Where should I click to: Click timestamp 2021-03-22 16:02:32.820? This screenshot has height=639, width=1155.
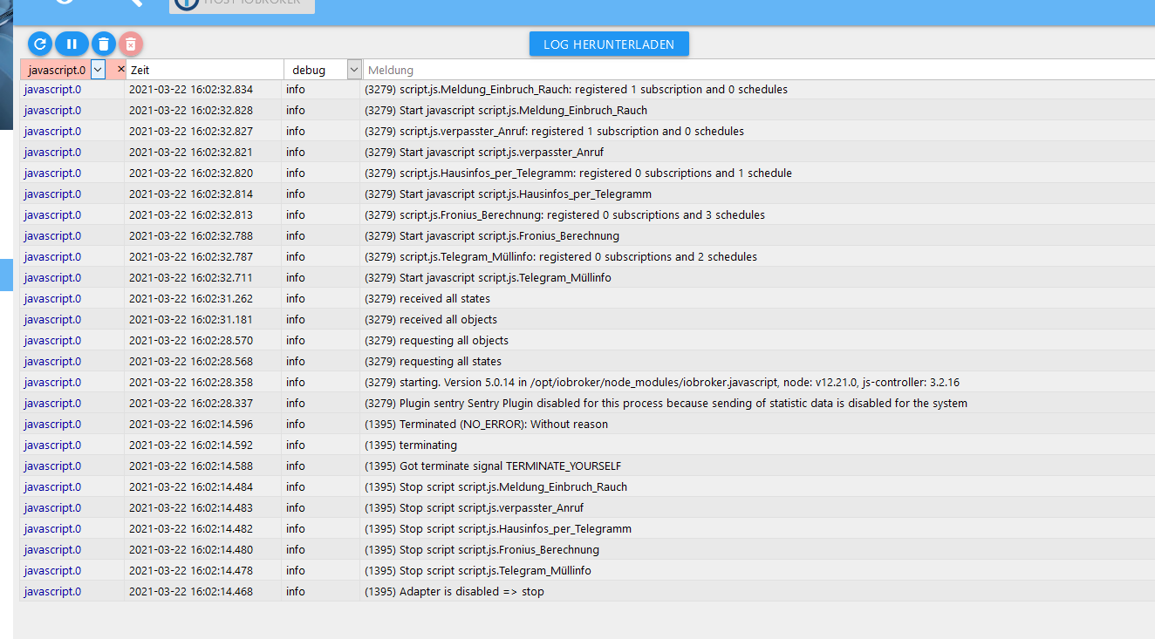point(191,173)
